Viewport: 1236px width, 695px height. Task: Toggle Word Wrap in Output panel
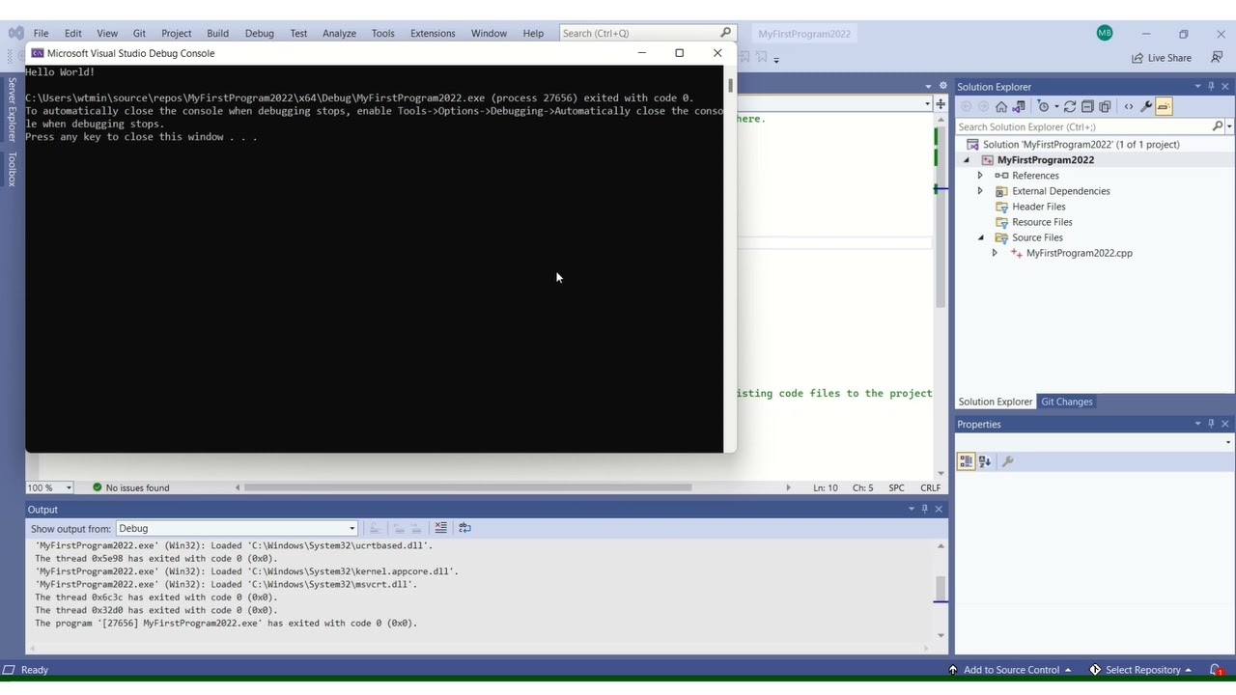point(464,528)
